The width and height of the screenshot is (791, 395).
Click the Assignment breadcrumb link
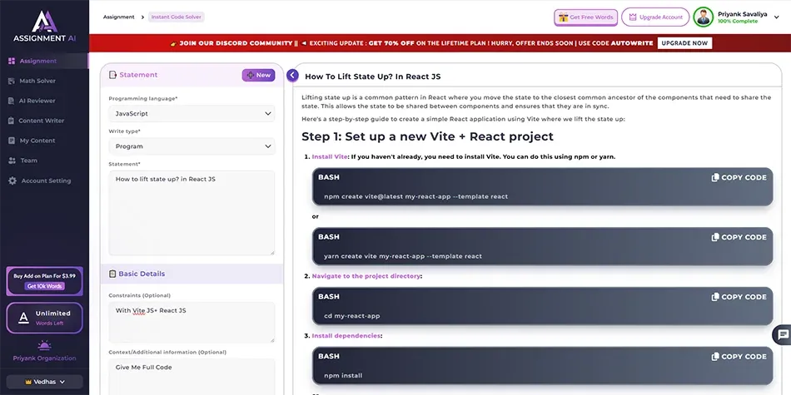(x=118, y=17)
